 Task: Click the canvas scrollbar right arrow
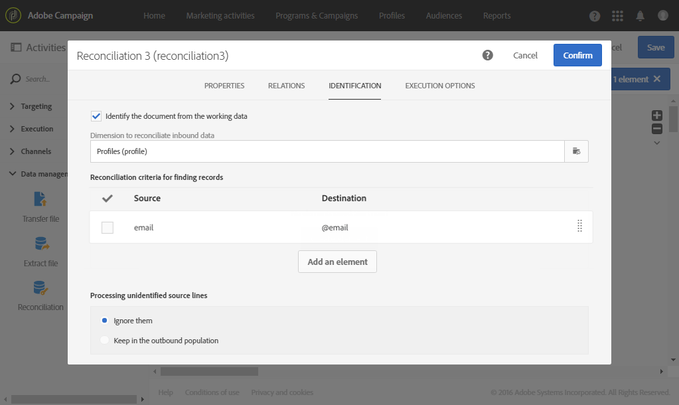point(661,371)
